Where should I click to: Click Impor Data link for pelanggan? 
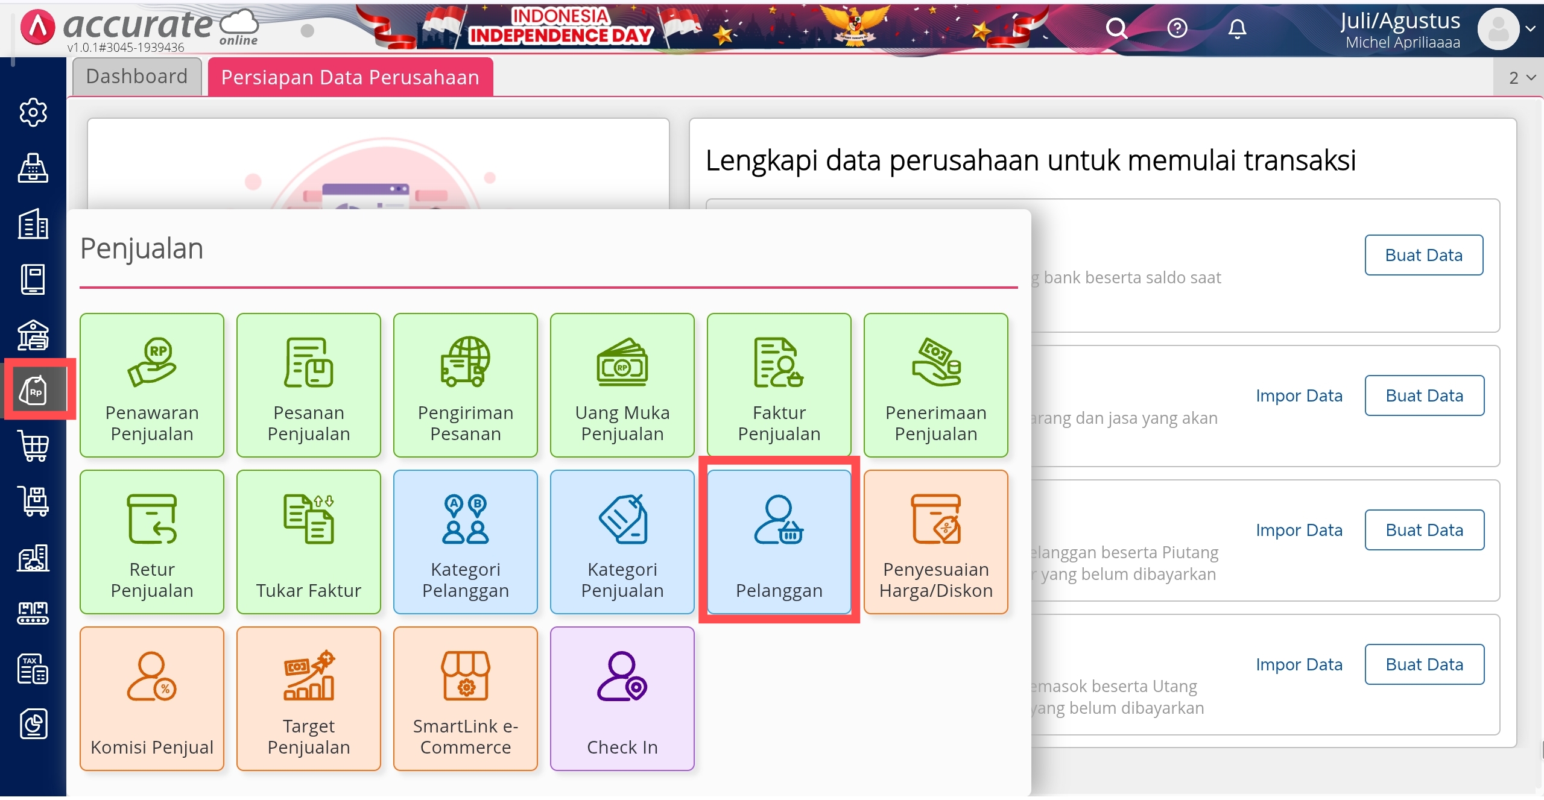point(1299,530)
